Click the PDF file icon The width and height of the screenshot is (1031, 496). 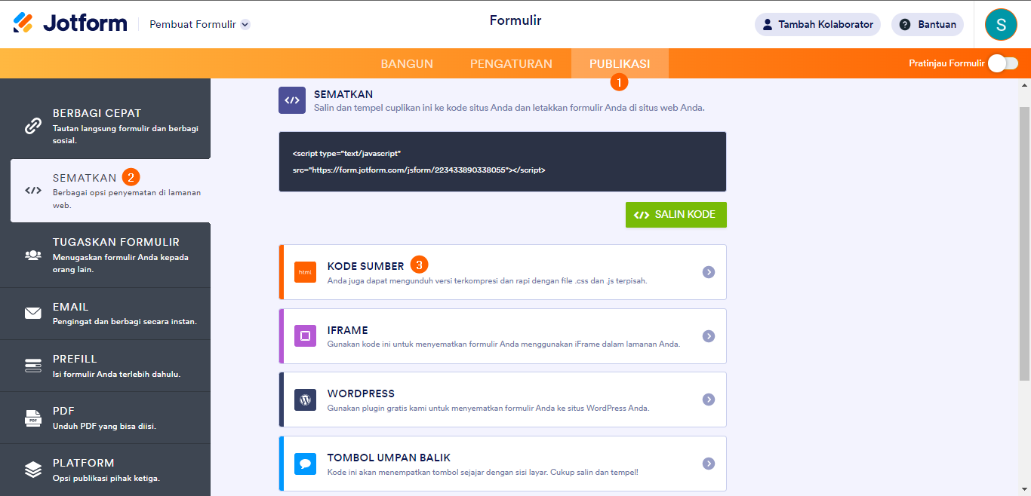pyautogui.click(x=33, y=418)
